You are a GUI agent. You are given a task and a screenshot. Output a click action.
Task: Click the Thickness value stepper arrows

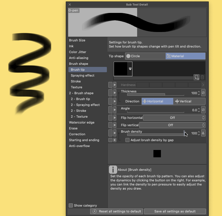click(x=199, y=93)
